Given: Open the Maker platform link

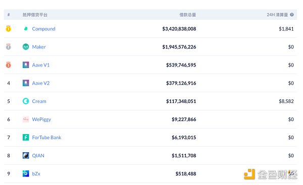Looking at the screenshot, I should [x=39, y=47].
